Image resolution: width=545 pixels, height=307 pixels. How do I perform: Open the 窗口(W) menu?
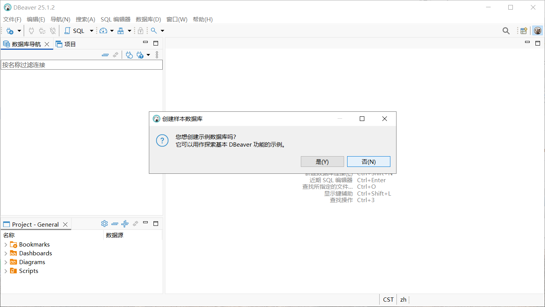[177, 19]
